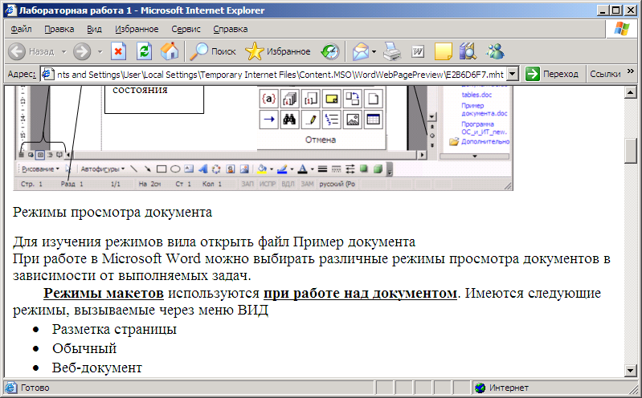Open the tables.doc link
This screenshot has width=642, height=398.
coord(476,95)
